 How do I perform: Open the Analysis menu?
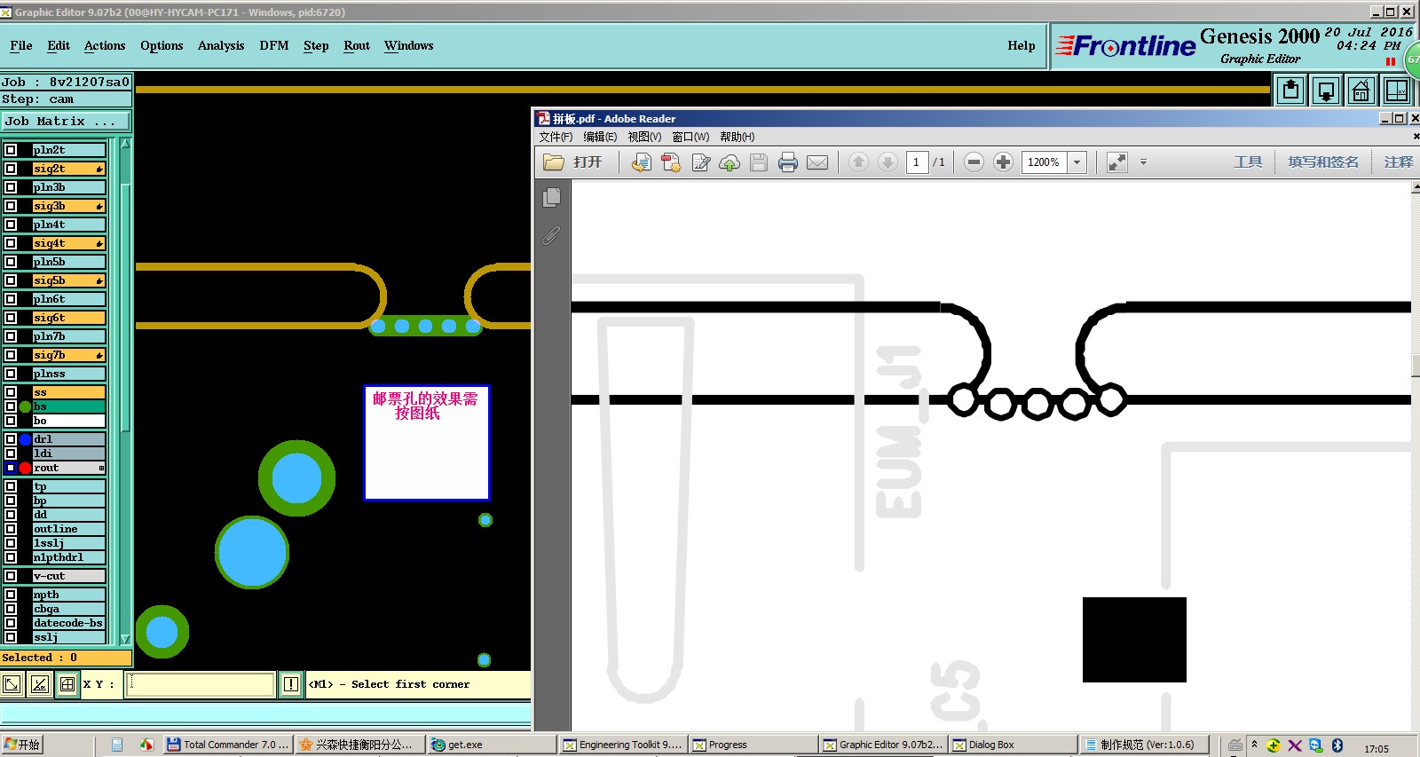pos(221,46)
